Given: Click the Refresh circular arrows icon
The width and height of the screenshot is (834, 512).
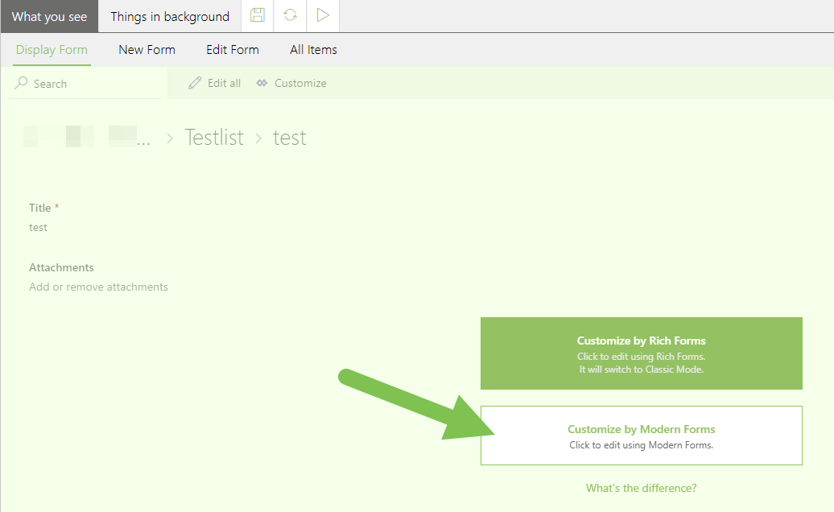Looking at the screenshot, I should tap(290, 16).
